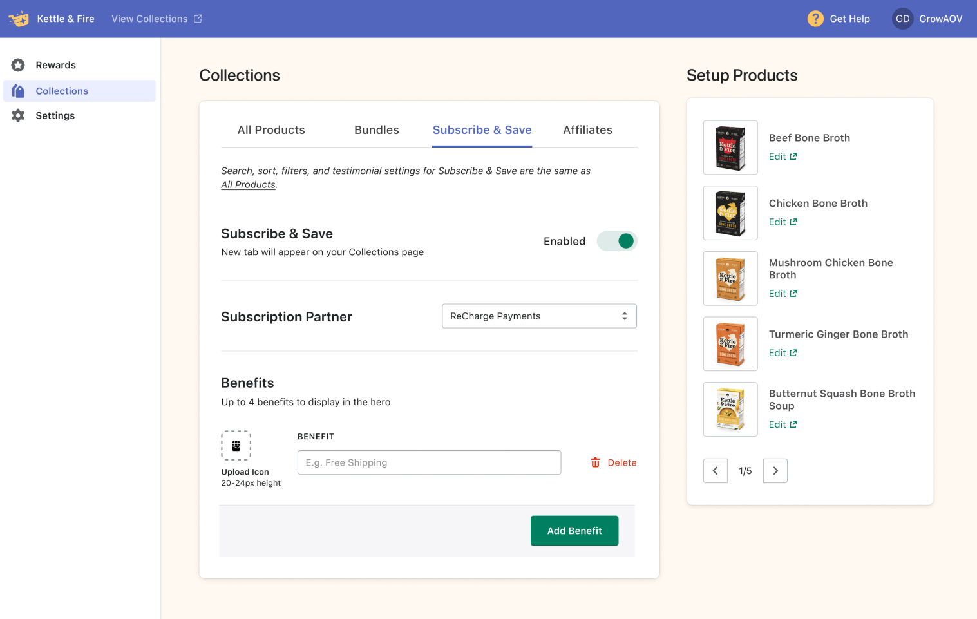977x619 pixels.
Task: Switch to the All Products tab
Action: [271, 130]
